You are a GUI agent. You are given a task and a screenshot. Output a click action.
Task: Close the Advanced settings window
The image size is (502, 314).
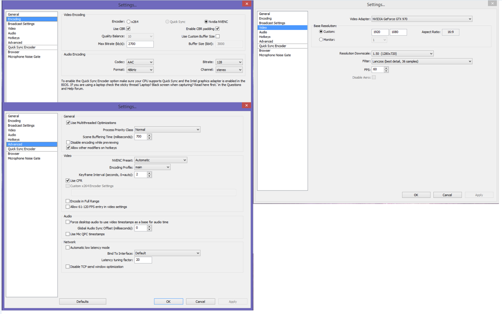click(x=246, y=105)
